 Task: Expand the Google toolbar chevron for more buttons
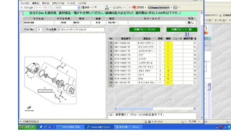click(x=95, y=7)
